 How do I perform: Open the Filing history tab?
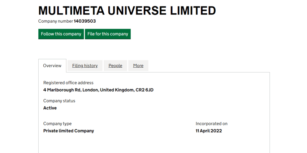tap(85, 66)
